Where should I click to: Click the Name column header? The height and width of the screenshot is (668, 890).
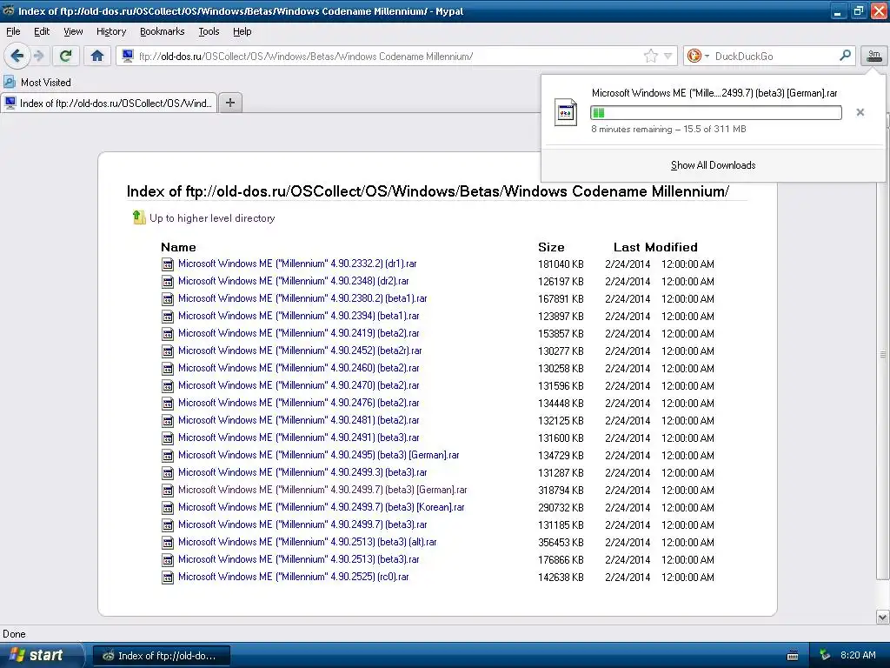[178, 247]
